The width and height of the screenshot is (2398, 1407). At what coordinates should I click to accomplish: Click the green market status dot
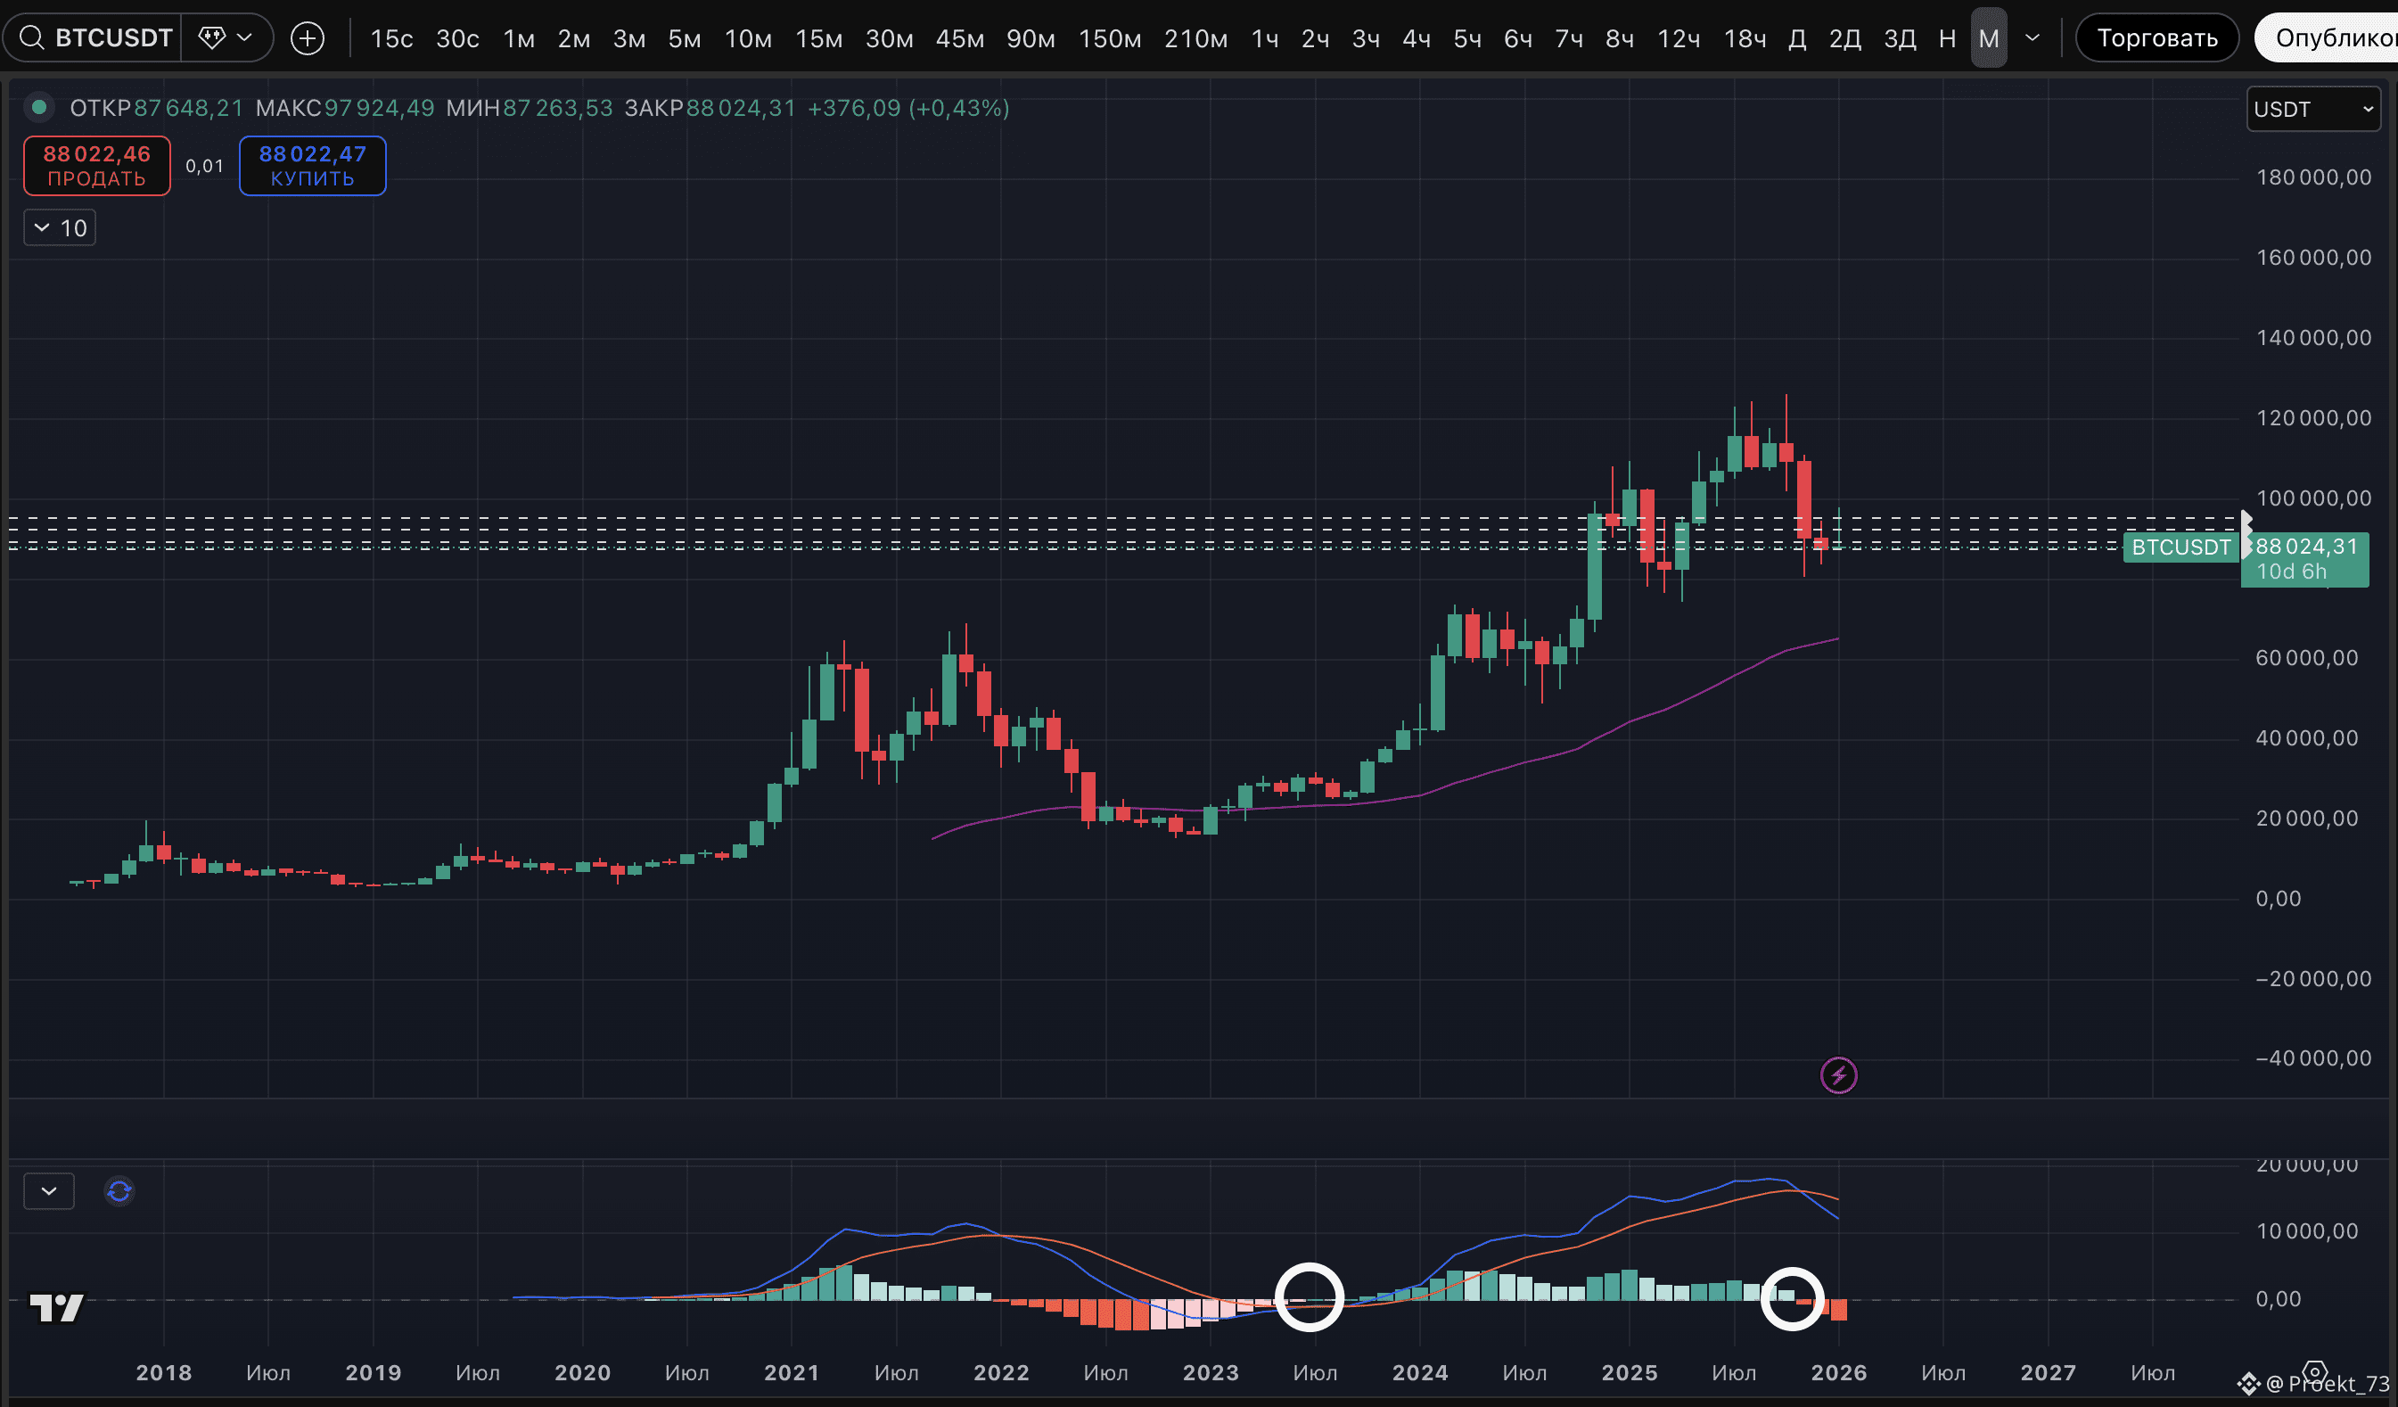click(x=39, y=108)
